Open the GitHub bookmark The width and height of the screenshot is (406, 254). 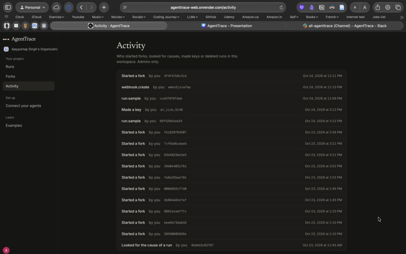211,17
